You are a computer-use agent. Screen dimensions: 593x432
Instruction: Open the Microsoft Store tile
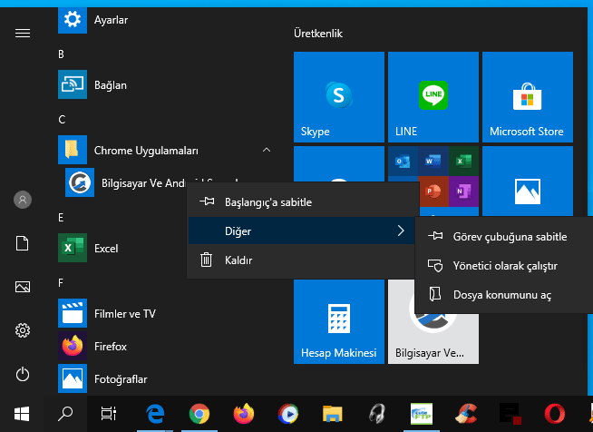(x=528, y=97)
